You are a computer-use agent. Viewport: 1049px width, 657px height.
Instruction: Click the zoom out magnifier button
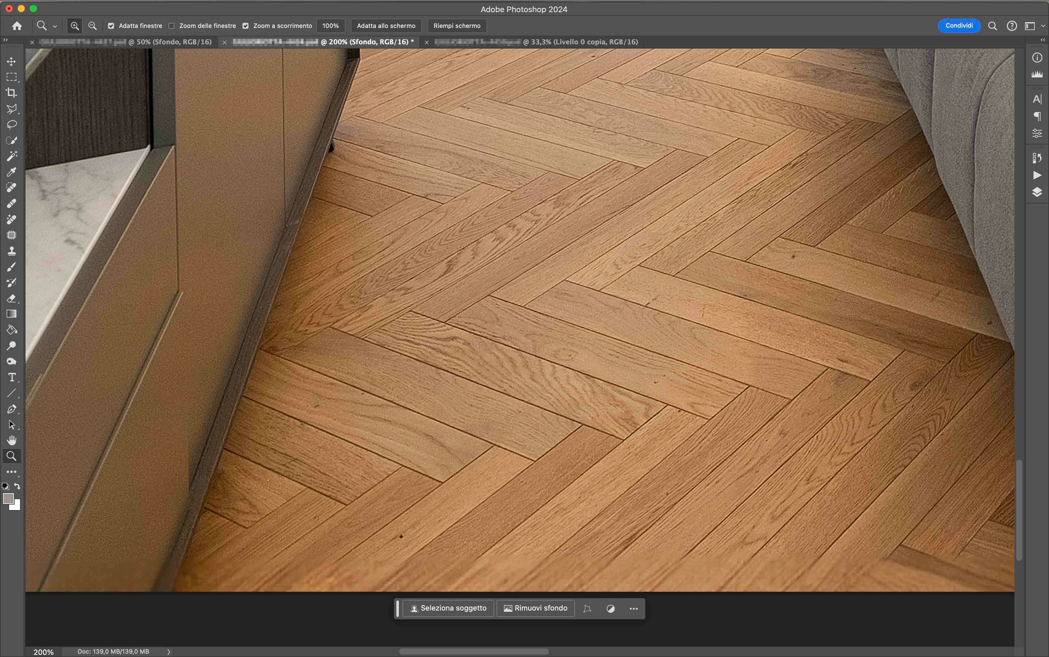click(93, 26)
